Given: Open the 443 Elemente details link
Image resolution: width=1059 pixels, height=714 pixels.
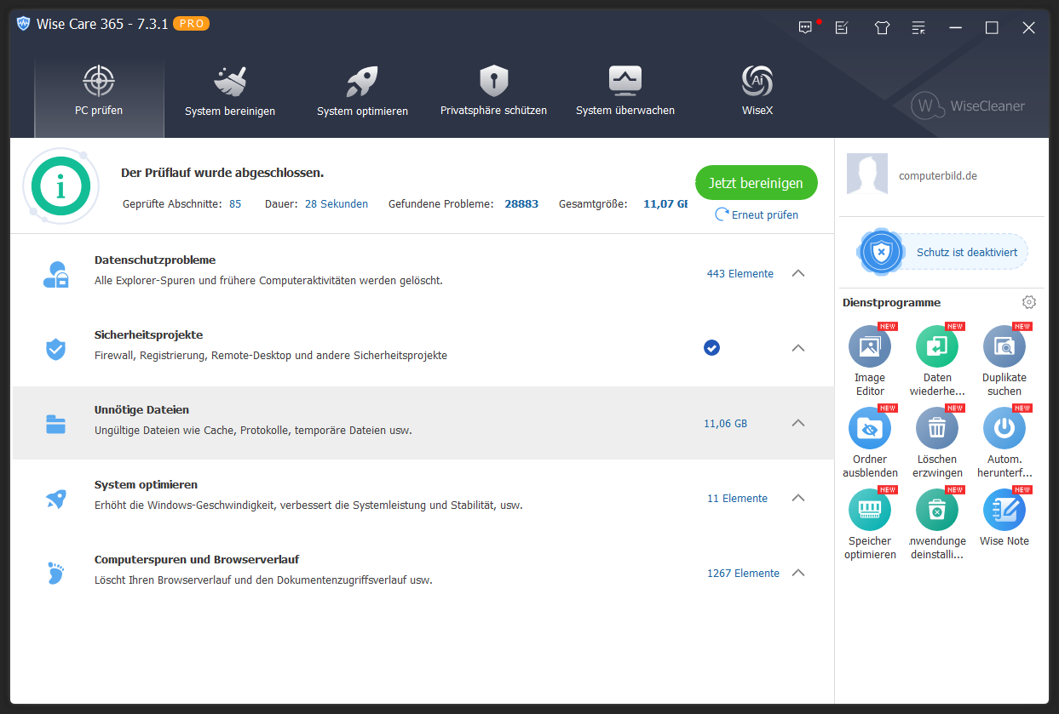Looking at the screenshot, I should click(740, 273).
